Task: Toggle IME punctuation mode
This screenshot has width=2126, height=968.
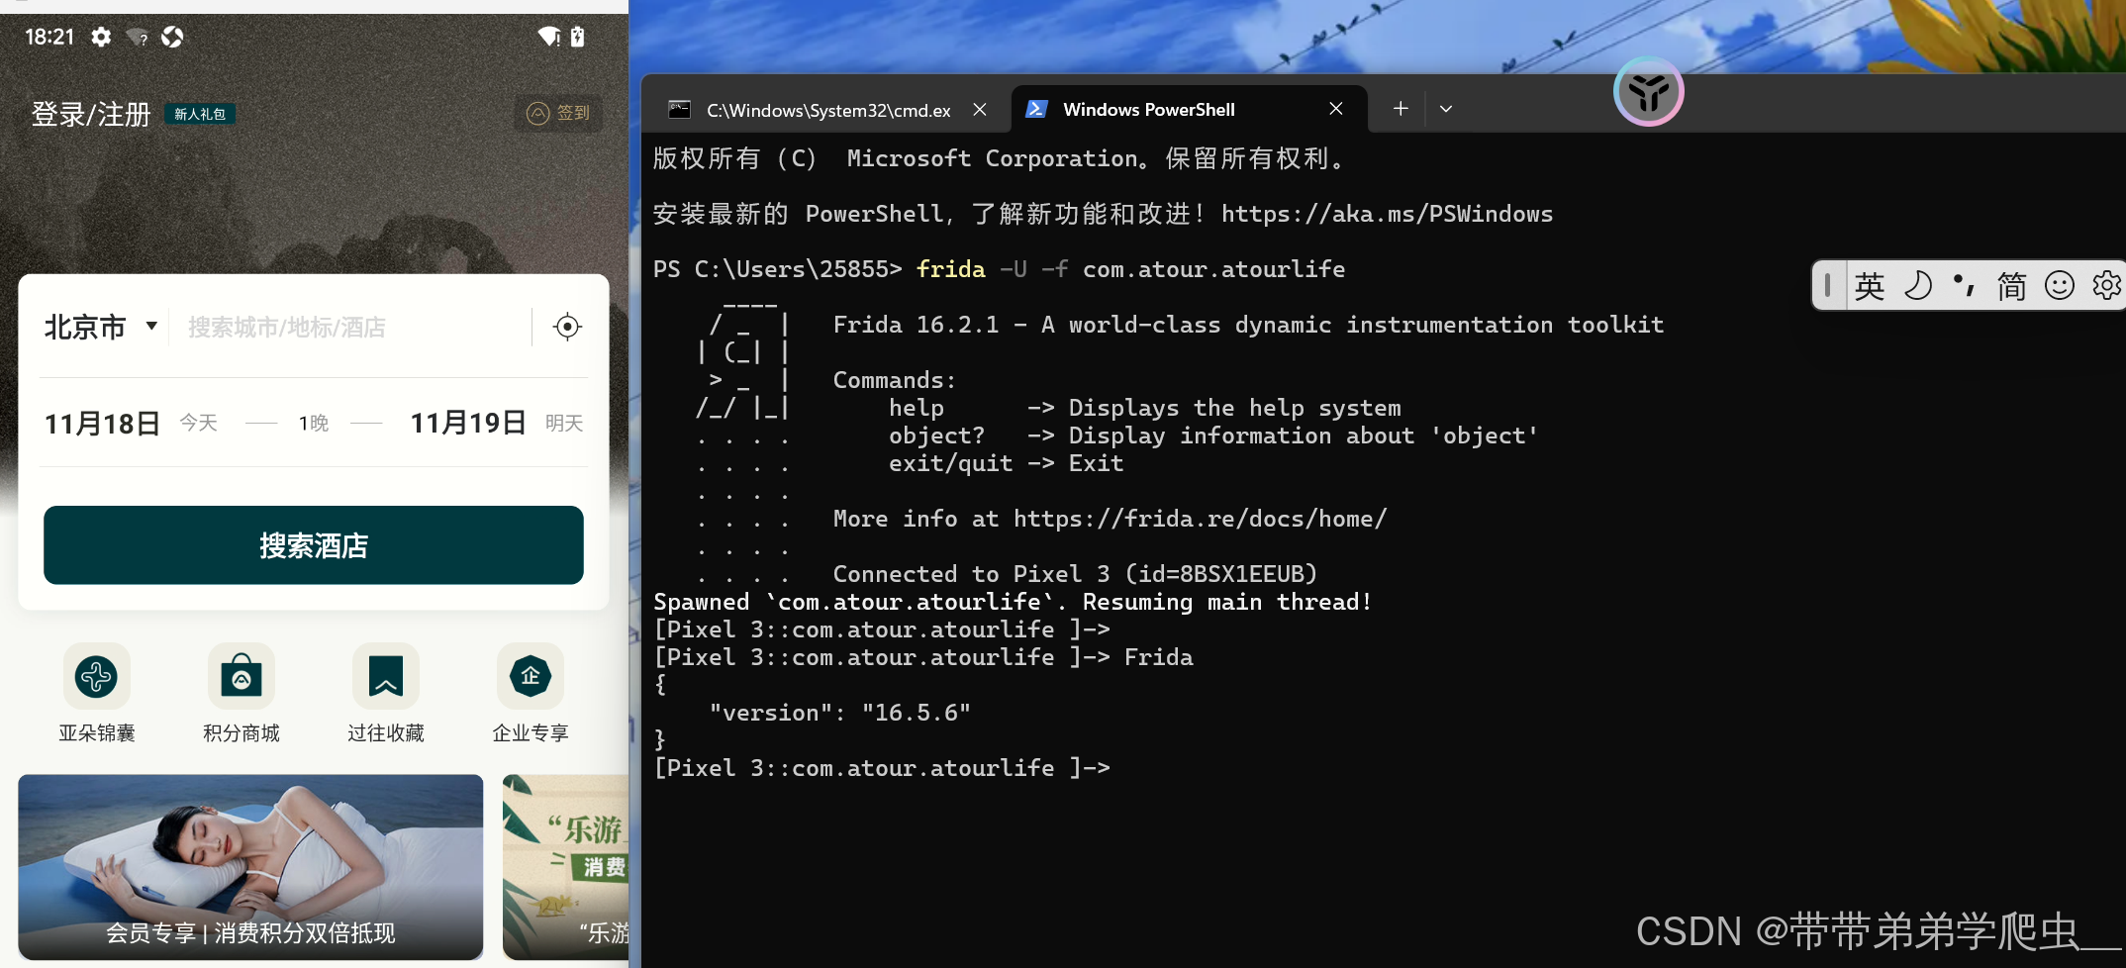Action: 1965,286
